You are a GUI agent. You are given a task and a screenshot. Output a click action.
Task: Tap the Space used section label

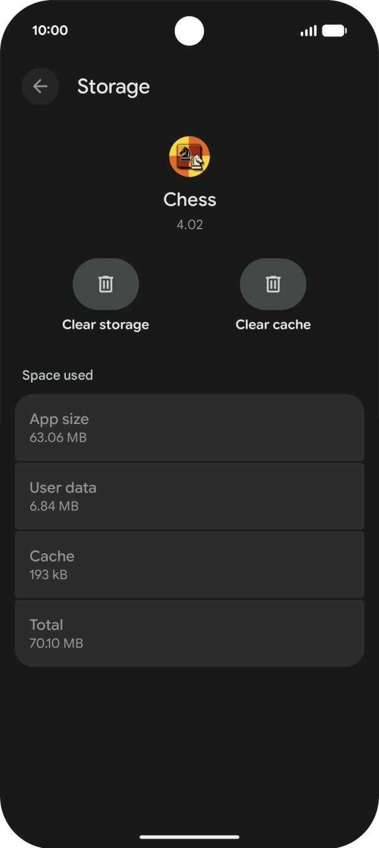58,375
